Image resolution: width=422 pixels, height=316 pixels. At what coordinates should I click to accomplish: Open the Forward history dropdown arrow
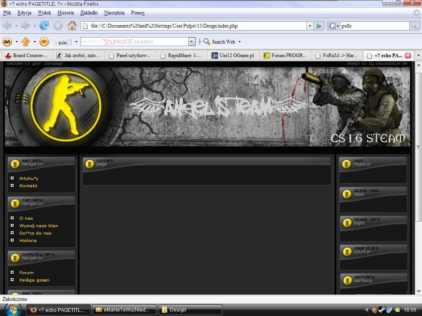(x=35, y=26)
